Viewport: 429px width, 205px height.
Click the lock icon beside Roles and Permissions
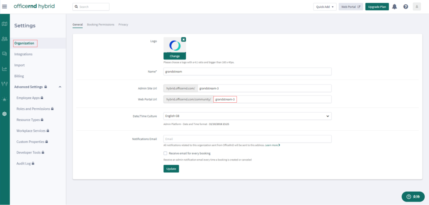[52, 109]
